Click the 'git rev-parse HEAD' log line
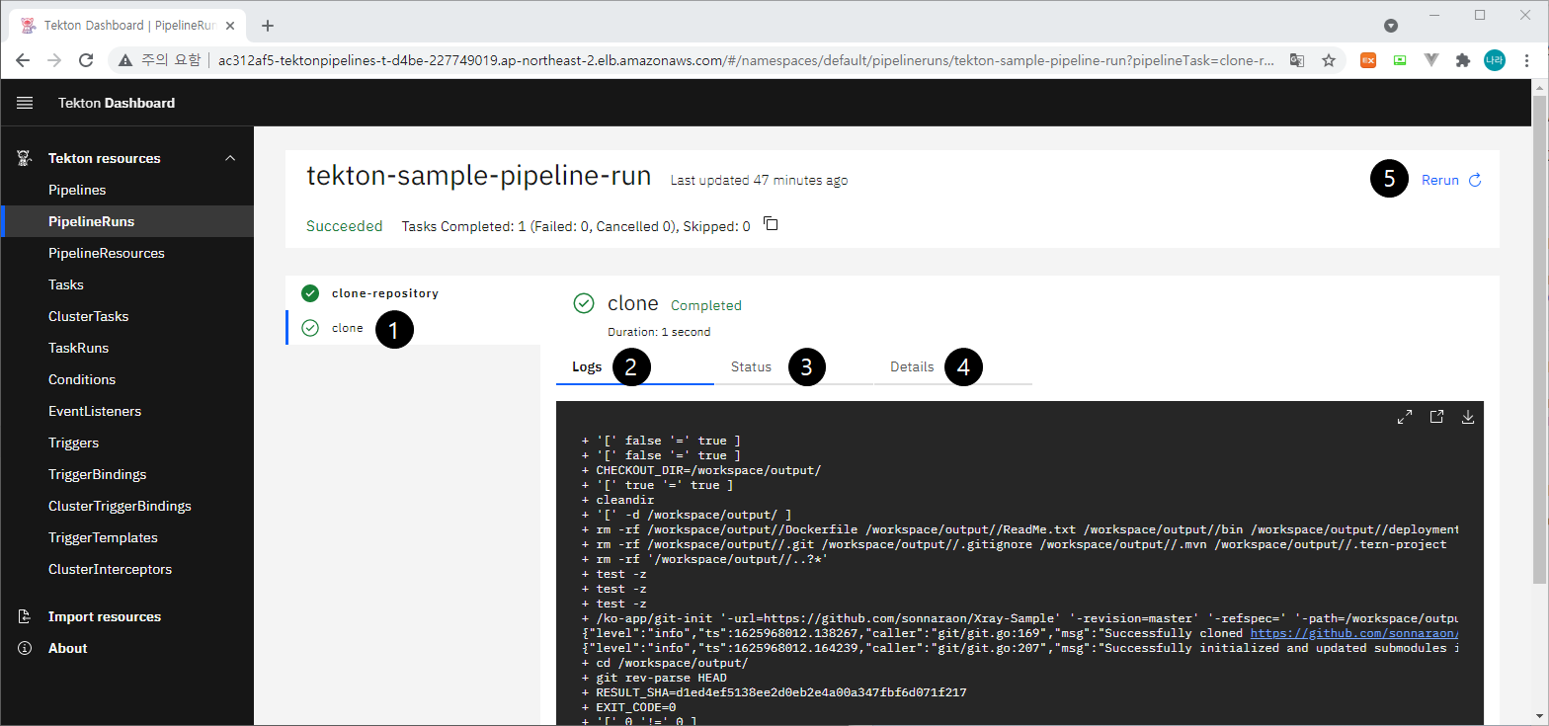Image resolution: width=1549 pixels, height=726 pixels. 655,678
